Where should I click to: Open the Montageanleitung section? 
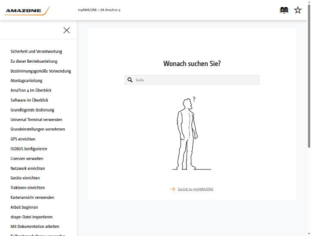(26, 80)
